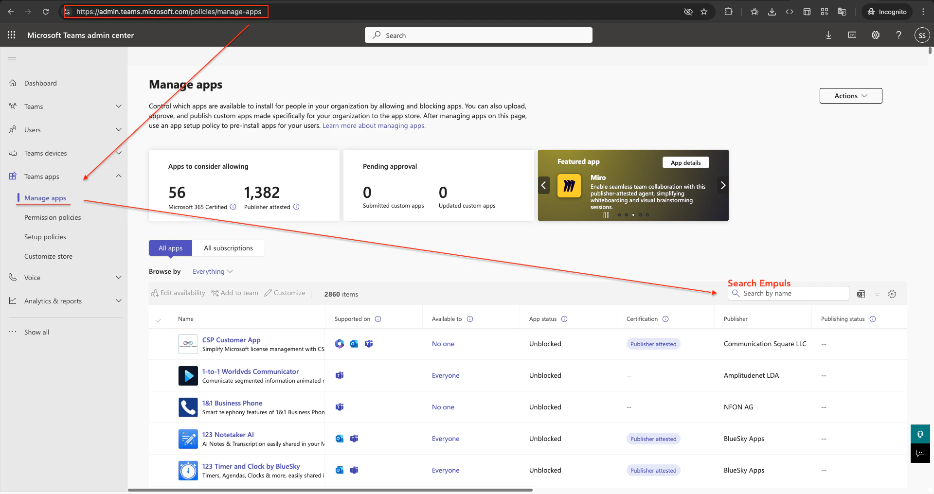This screenshot has height=494, width=934.
Task: Click info icon next to Available to
Action: pyautogui.click(x=470, y=319)
